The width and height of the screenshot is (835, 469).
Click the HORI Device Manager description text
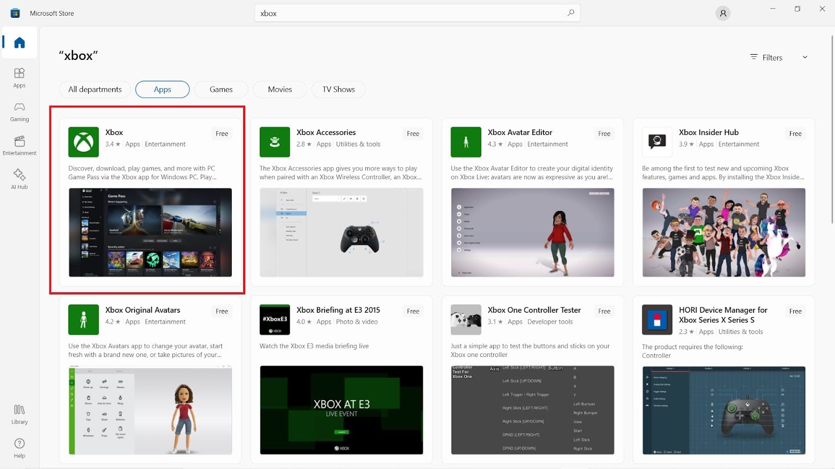coord(693,351)
